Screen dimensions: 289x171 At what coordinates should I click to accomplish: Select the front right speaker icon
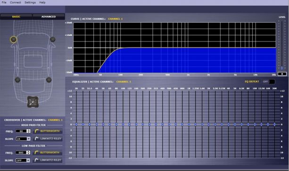pyautogui.click(x=52, y=39)
